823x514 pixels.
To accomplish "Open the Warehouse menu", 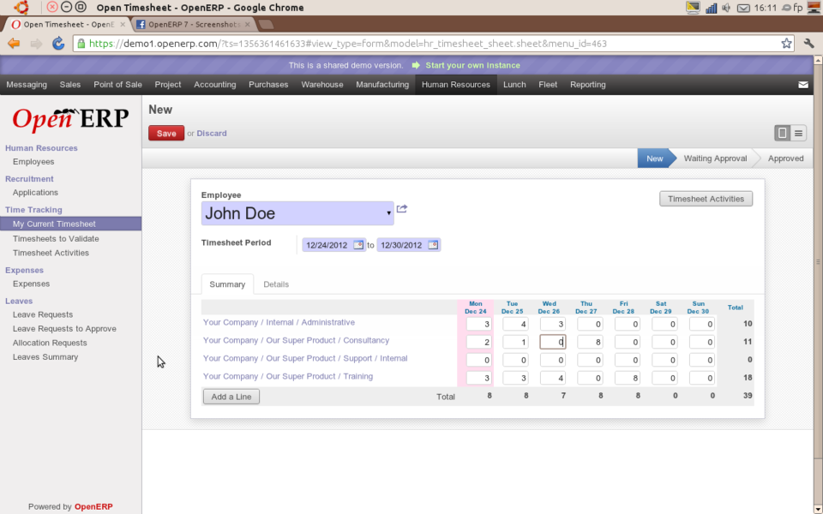I will (x=322, y=85).
